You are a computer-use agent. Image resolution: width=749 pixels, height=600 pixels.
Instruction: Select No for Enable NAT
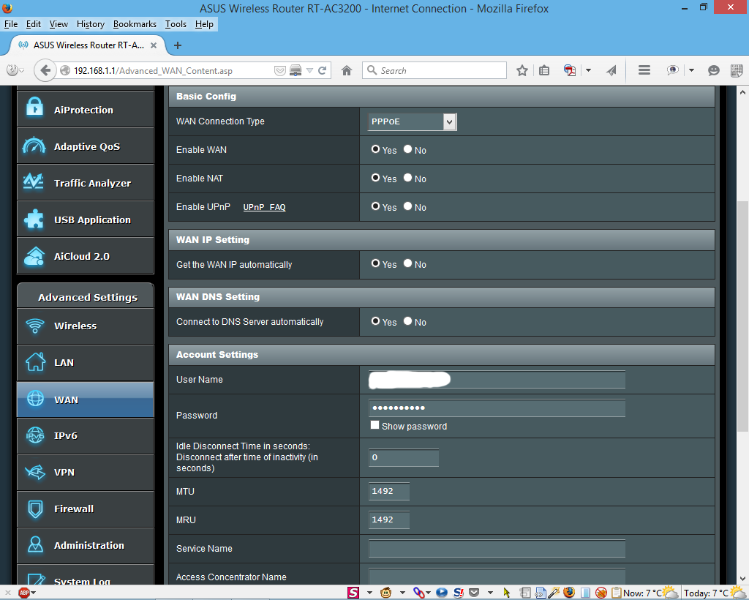[407, 178]
